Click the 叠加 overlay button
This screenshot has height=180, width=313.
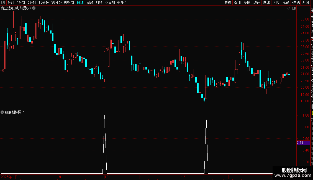coord(237,2)
